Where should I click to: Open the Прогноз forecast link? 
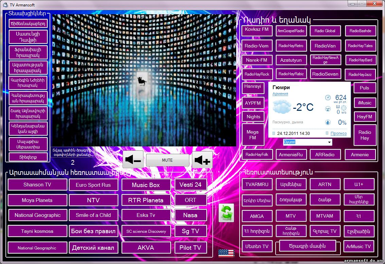pyautogui.click(x=338, y=133)
